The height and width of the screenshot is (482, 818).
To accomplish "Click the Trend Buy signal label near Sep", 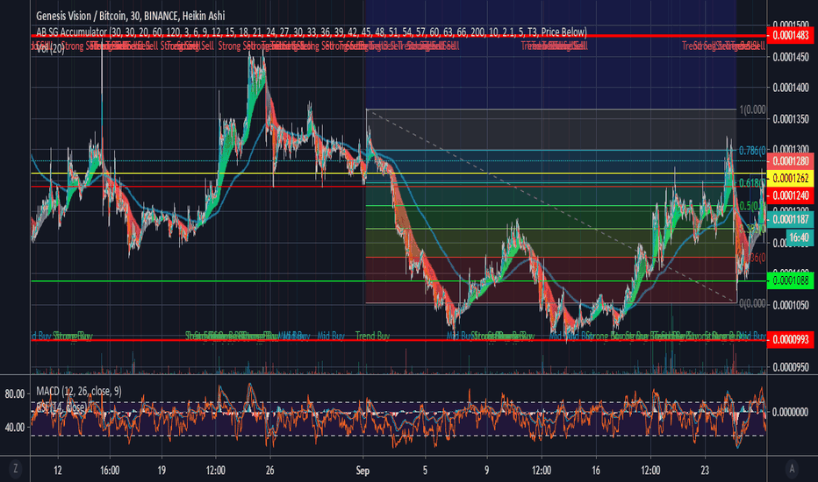I will pyautogui.click(x=372, y=337).
